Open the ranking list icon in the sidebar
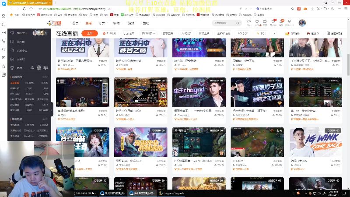This screenshot has height=197, width=350. [x=12, y=42]
